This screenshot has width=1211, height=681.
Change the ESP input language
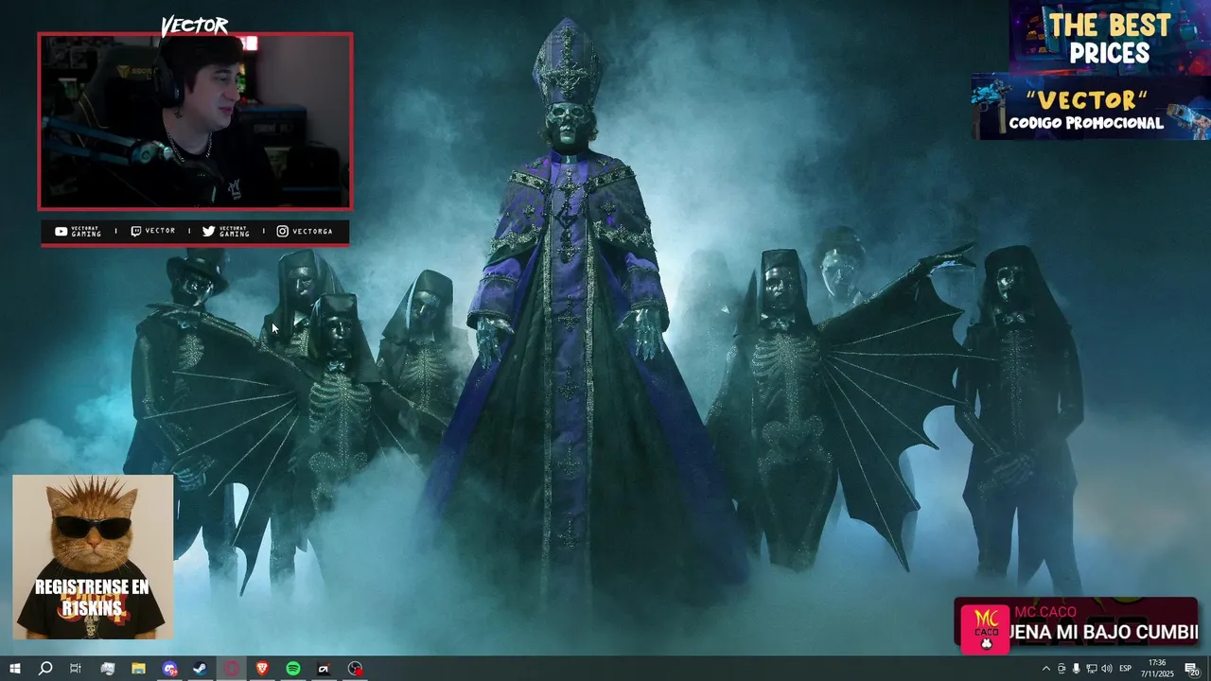pos(1126,669)
